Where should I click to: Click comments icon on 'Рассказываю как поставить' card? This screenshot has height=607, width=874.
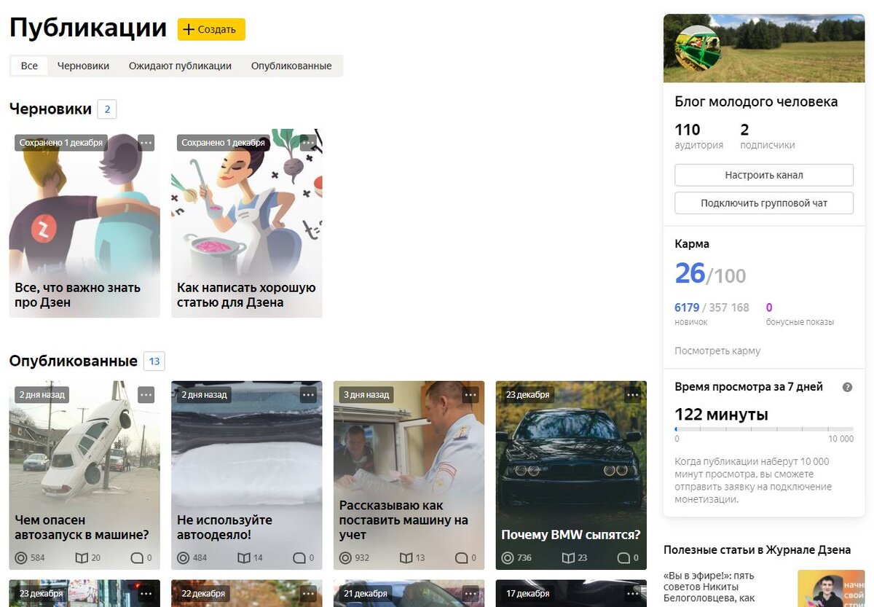click(x=462, y=558)
